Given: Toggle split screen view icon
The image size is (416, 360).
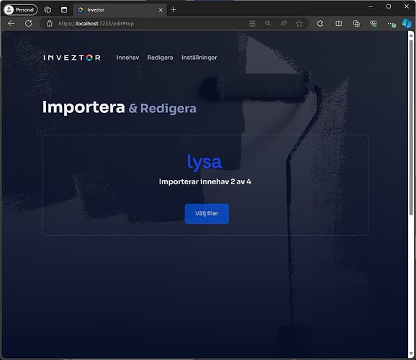Looking at the screenshot, I should (338, 24).
